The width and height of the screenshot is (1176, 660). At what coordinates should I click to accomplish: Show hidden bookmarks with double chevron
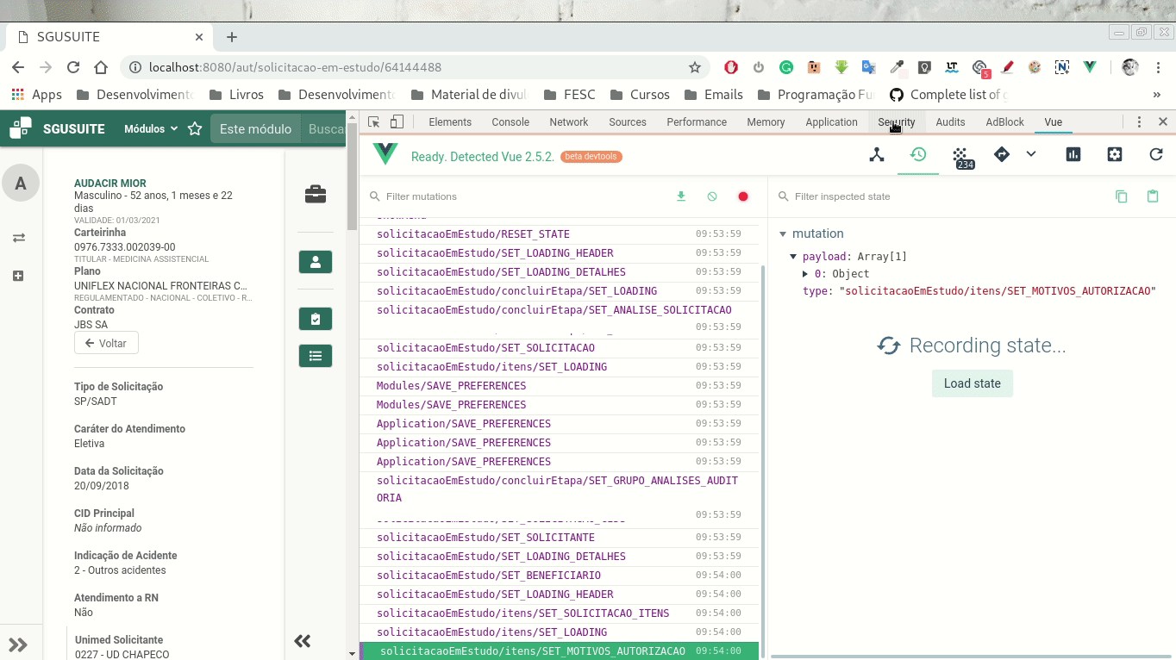(1156, 95)
